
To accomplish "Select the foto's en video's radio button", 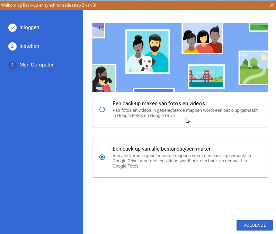I will 102,109.
